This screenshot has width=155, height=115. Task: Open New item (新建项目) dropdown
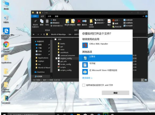point(100,20)
